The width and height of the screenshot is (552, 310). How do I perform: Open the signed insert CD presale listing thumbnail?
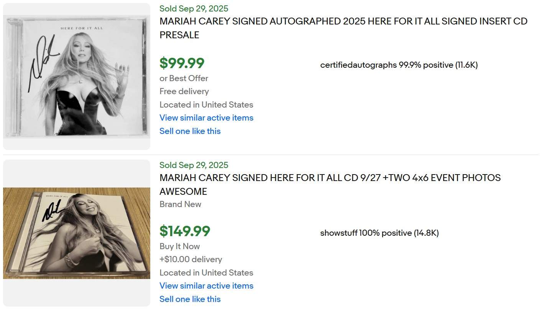[77, 77]
